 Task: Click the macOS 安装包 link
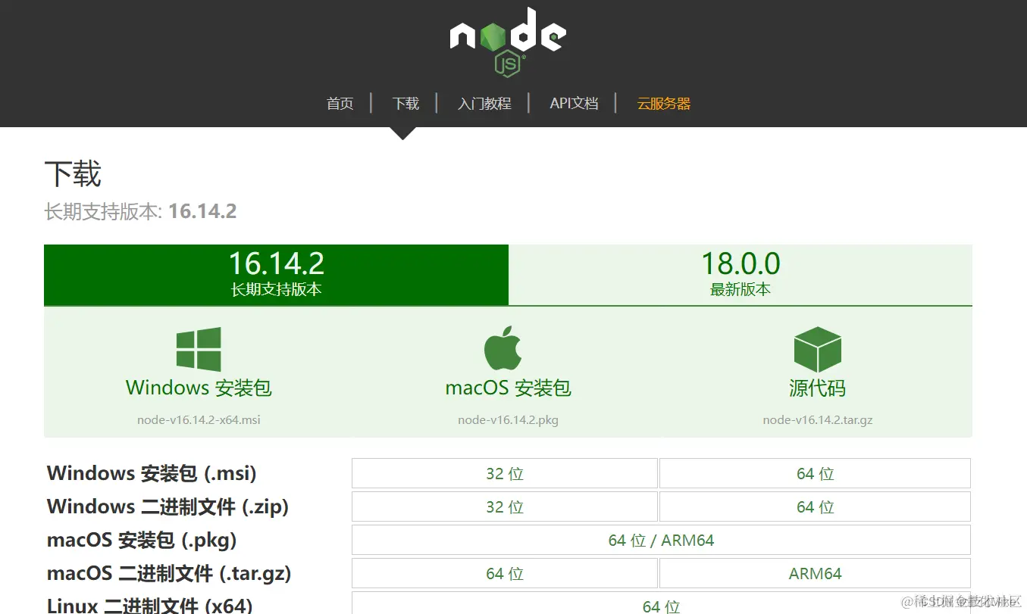pos(508,388)
